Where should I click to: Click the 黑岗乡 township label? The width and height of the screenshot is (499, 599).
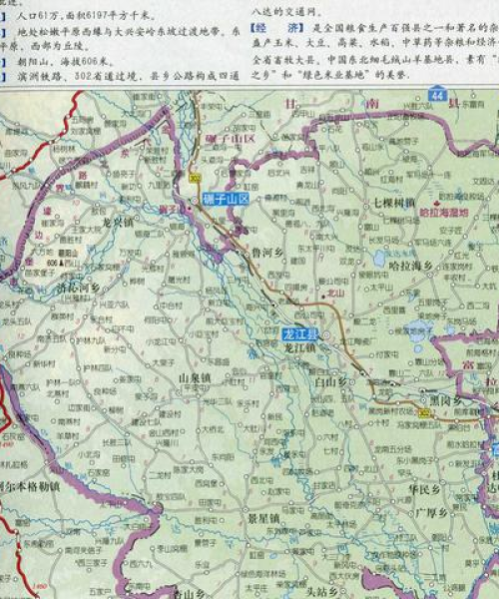pos(445,400)
